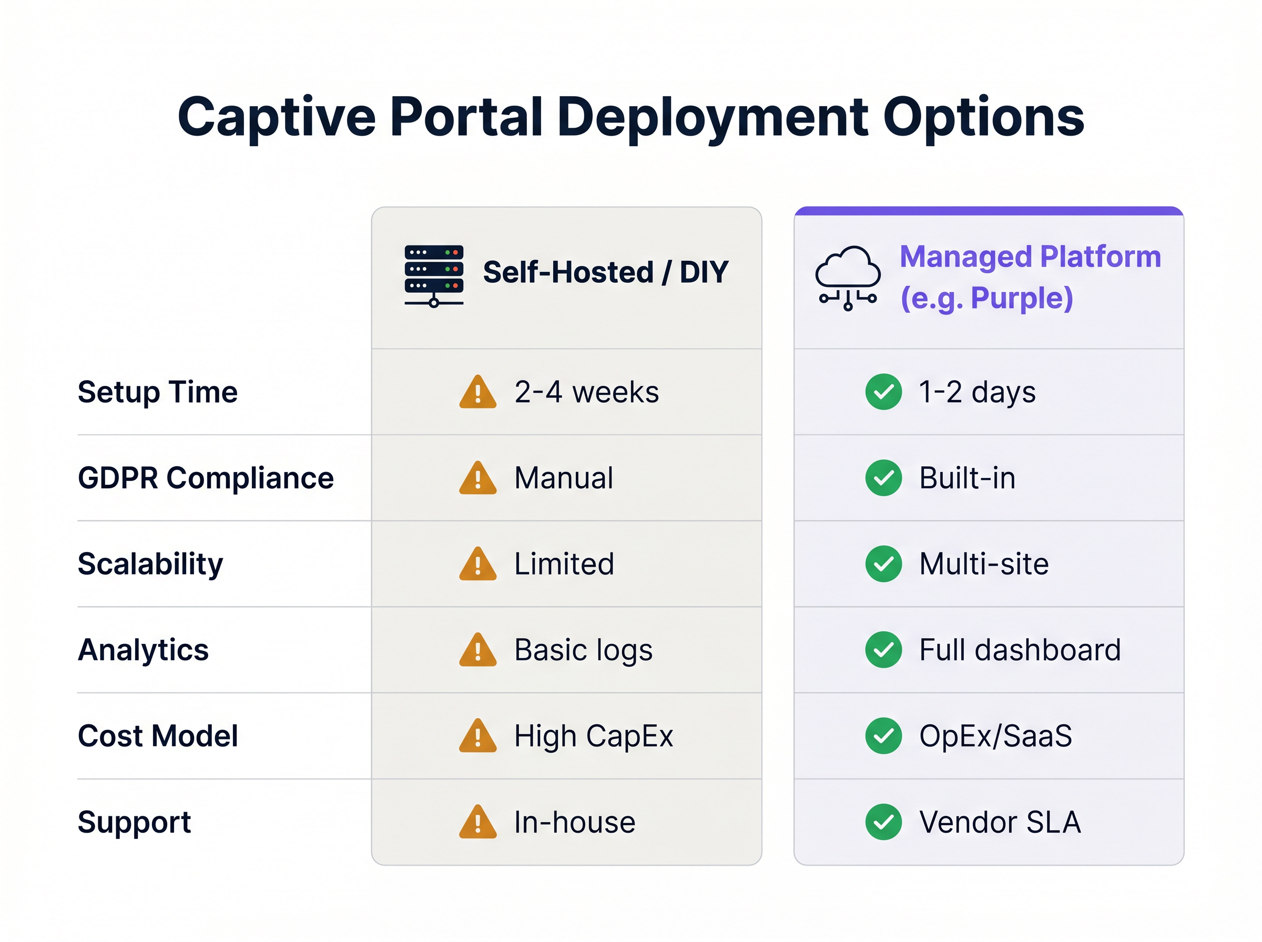Screen dimensions: 1262x942
Task: Click the warning icon beside Basic logs
Action: pos(477,650)
